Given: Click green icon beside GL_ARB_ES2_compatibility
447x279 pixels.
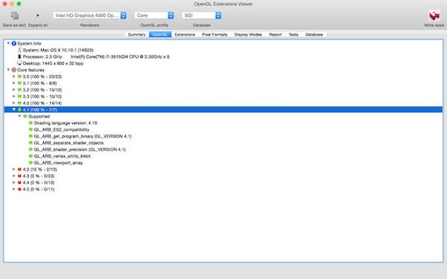Looking at the screenshot, I should [x=31, y=129].
